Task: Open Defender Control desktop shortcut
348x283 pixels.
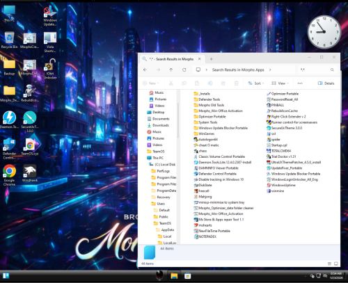Action: pyautogui.click(x=9, y=148)
